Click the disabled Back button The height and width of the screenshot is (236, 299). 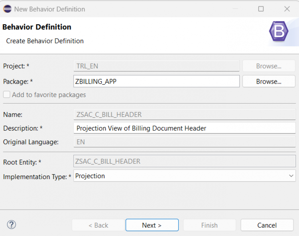click(98, 225)
